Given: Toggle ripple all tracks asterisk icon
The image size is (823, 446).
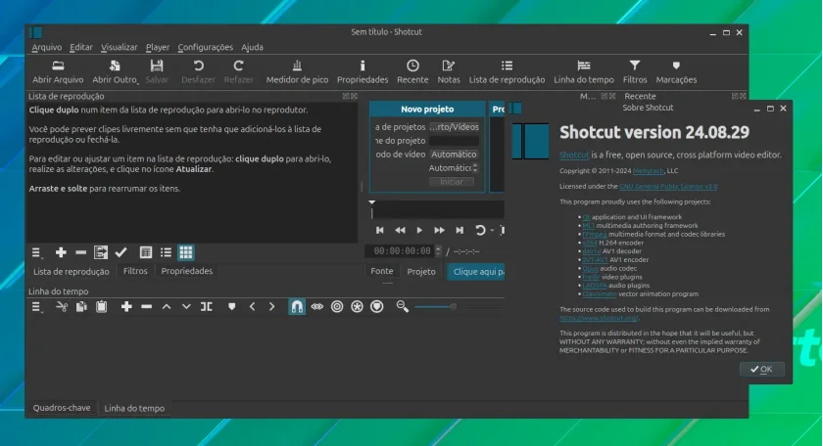Looking at the screenshot, I should (357, 306).
